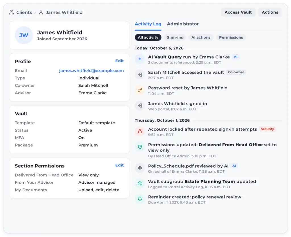
Task: Click 'James Whitfield signed in' entry
Action: (177, 104)
